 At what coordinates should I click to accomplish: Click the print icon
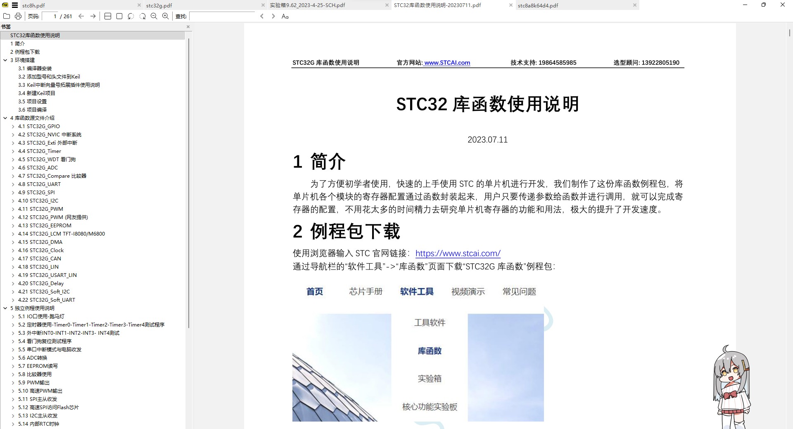[x=18, y=16]
